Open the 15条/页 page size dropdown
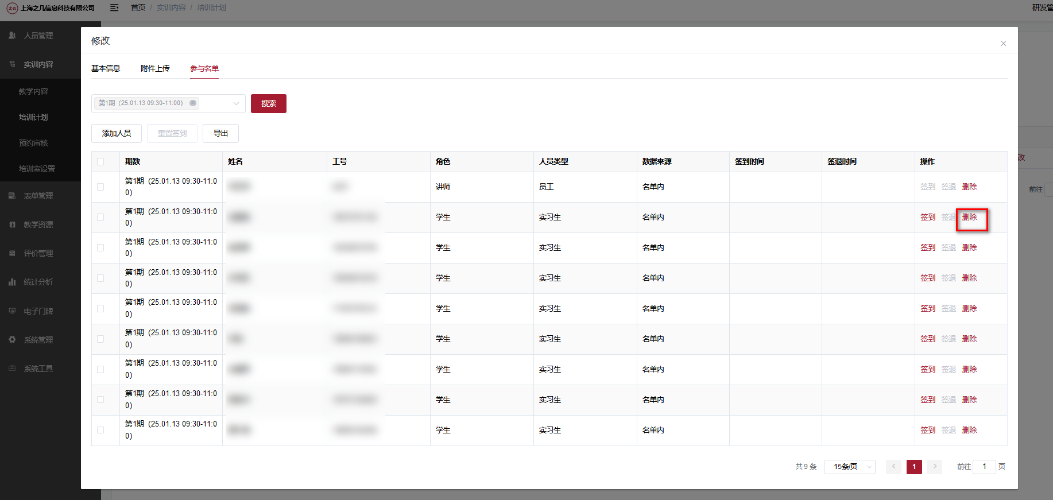The width and height of the screenshot is (1053, 500). point(849,467)
